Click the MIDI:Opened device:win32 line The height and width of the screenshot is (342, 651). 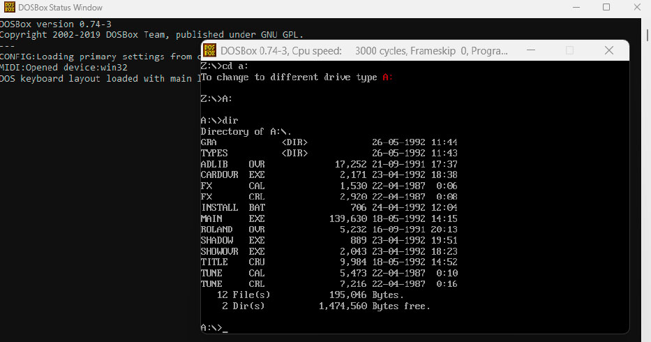coord(63,67)
